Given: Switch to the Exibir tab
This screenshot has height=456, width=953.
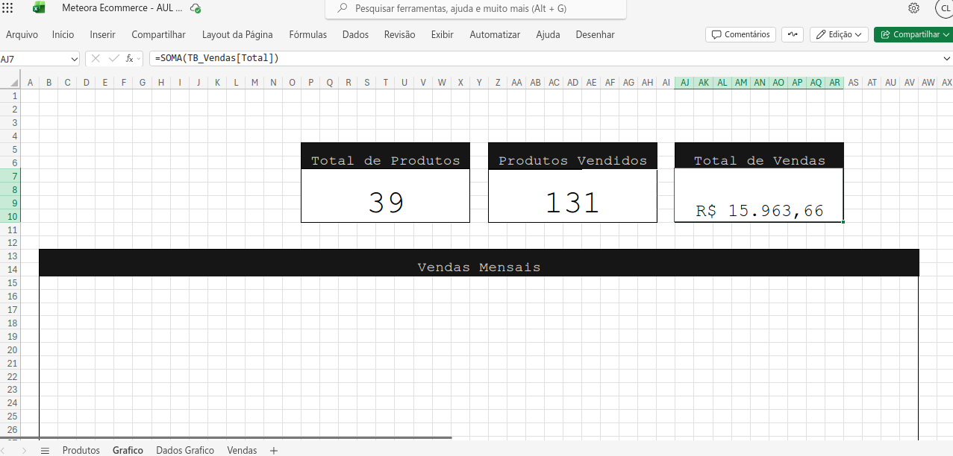Looking at the screenshot, I should (442, 34).
